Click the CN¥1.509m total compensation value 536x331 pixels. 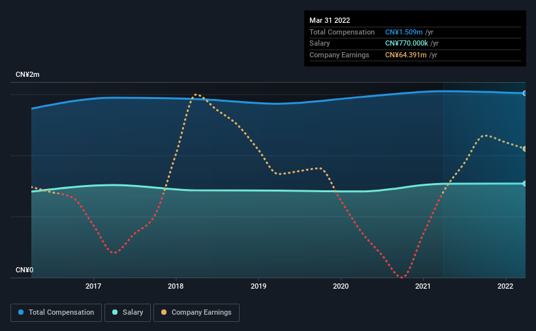[403, 32]
